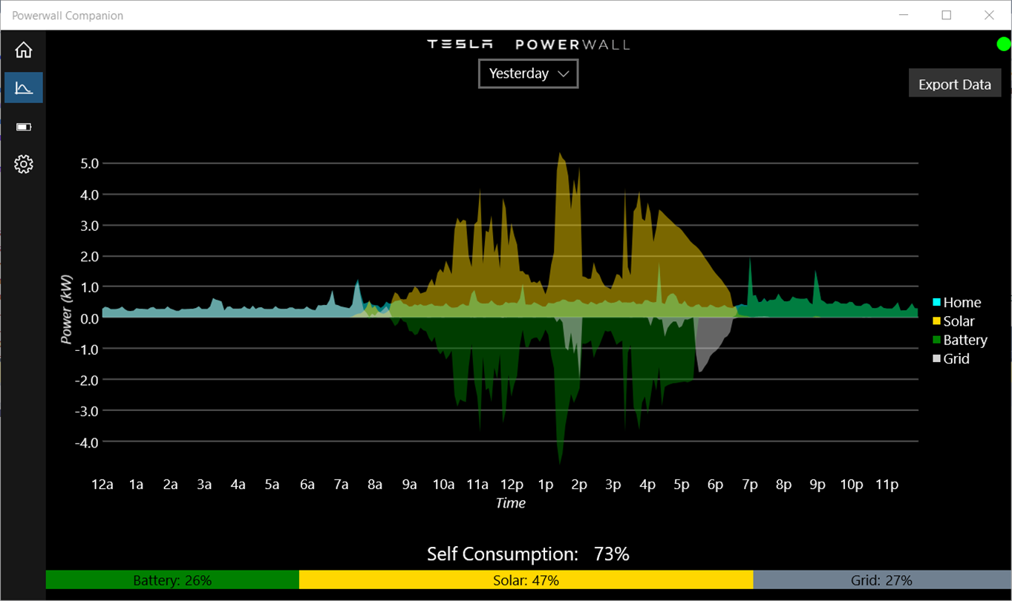1012x601 pixels.
Task: Click the yellow Solar legend swatch
Action: (937, 321)
